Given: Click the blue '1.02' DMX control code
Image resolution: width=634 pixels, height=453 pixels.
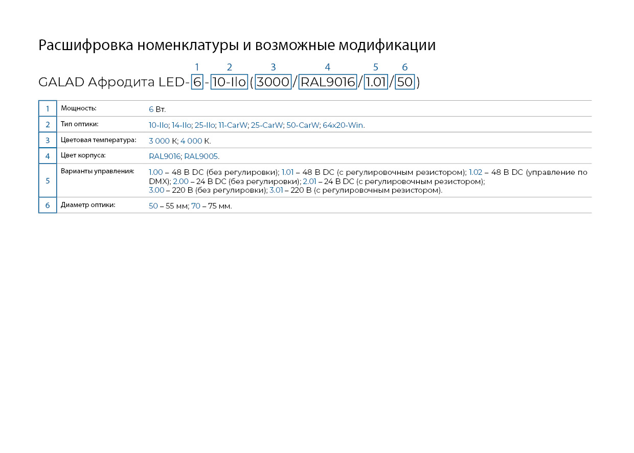Looking at the screenshot, I should pos(475,172).
